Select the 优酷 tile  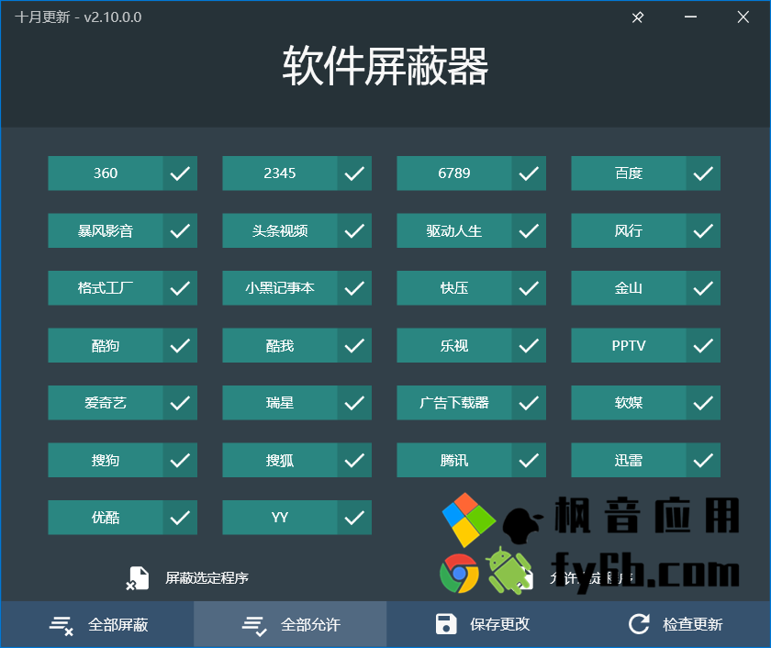pyautogui.click(x=122, y=518)
